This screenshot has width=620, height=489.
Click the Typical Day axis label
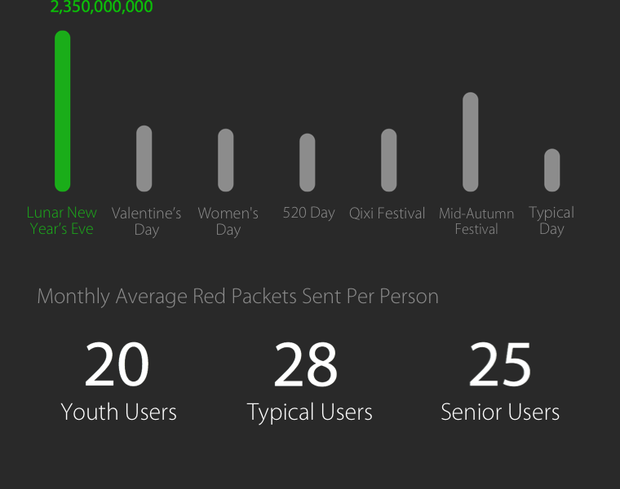[551, 221]
